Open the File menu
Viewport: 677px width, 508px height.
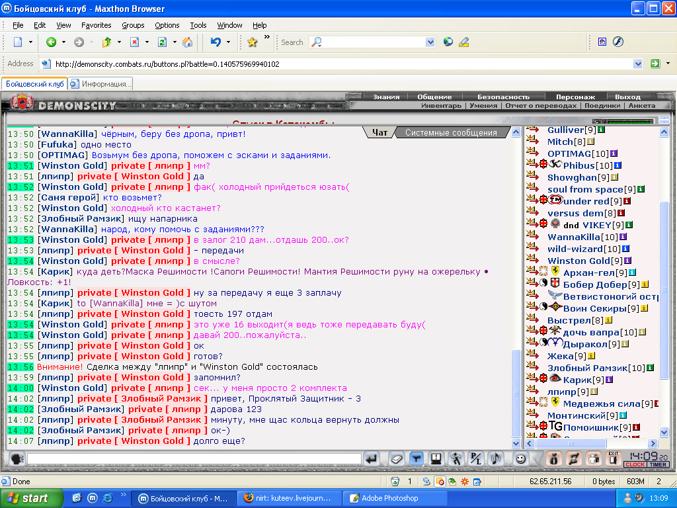tap(18, 25)
